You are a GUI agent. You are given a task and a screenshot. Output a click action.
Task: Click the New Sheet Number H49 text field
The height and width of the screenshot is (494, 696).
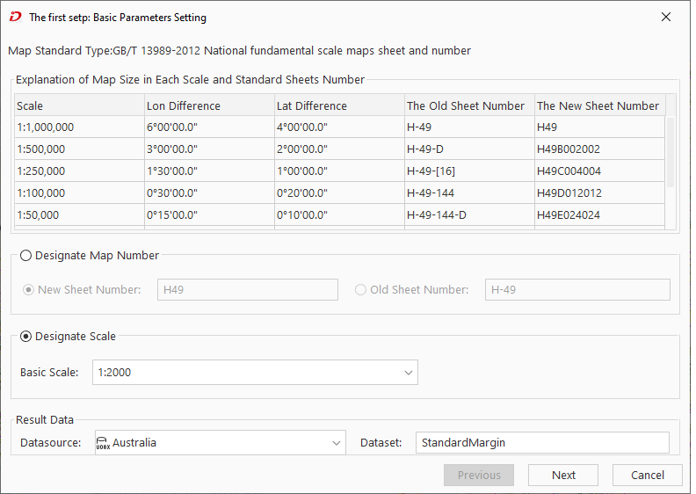coord(247,290)
